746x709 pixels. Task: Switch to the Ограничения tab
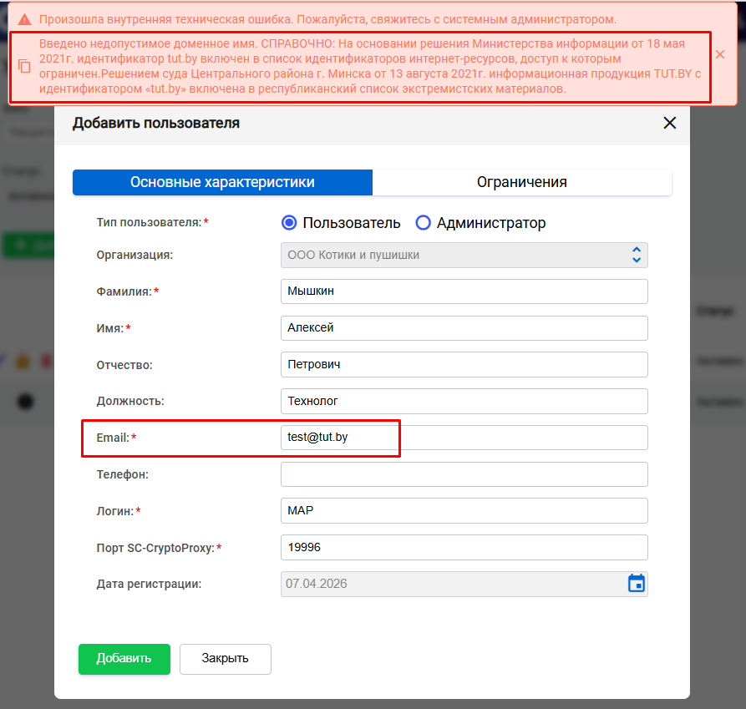point(521,182)
